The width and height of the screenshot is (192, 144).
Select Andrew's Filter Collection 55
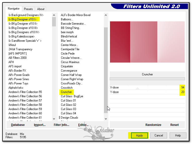(25, 92)
